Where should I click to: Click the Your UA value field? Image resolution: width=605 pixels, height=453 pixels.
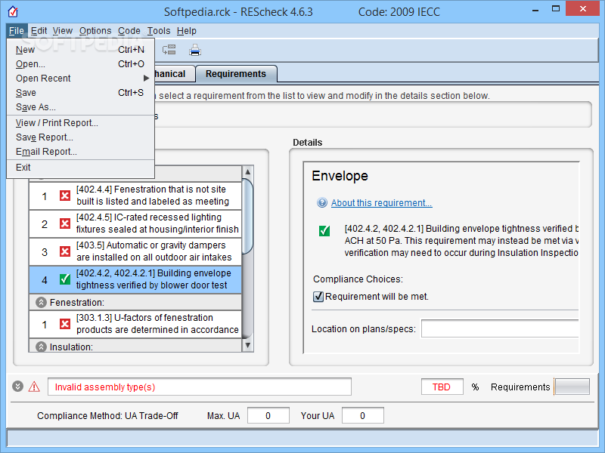(363, 416)
